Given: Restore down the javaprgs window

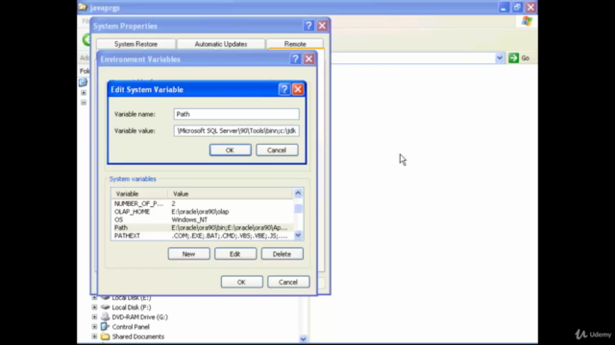Looking at the screenshot, I should click(x=517, y=7).
